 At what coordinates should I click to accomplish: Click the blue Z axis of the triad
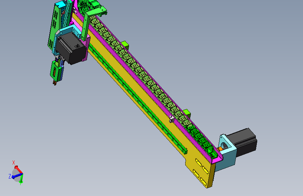pyautogui.click(x=17, y=176)
